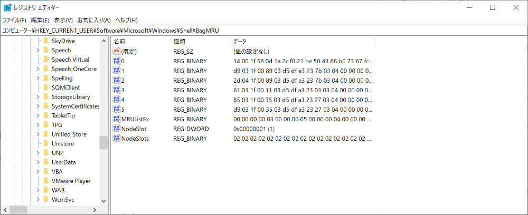Click the binary icon of value 2
Viewport: 528px width, 215px height.
pos(117,80)
